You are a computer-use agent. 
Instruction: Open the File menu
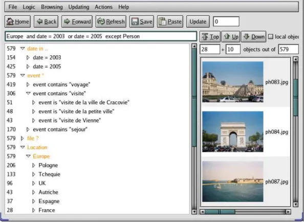13,7
